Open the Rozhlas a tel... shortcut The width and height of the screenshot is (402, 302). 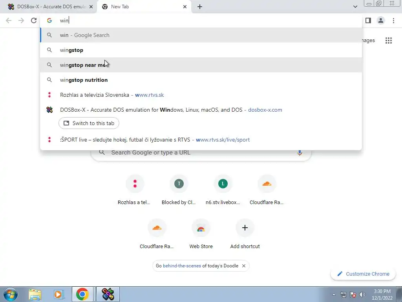135,190
